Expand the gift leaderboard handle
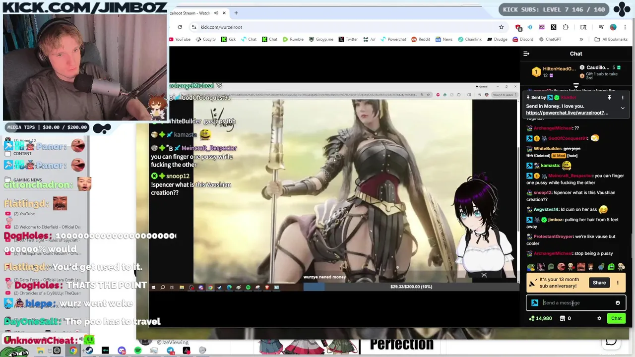Viewport: 635px width, 357px height. [x=576, y=86]
